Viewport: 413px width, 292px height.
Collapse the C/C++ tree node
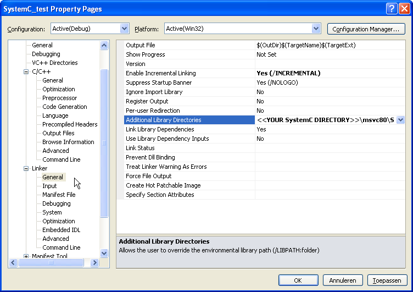(x=26, y=71)
